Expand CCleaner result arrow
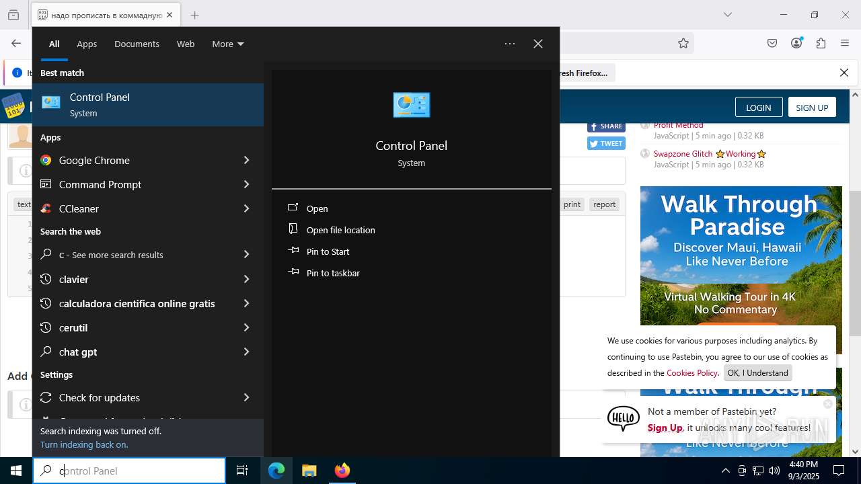The image size is (861, 484). (246, 208)
